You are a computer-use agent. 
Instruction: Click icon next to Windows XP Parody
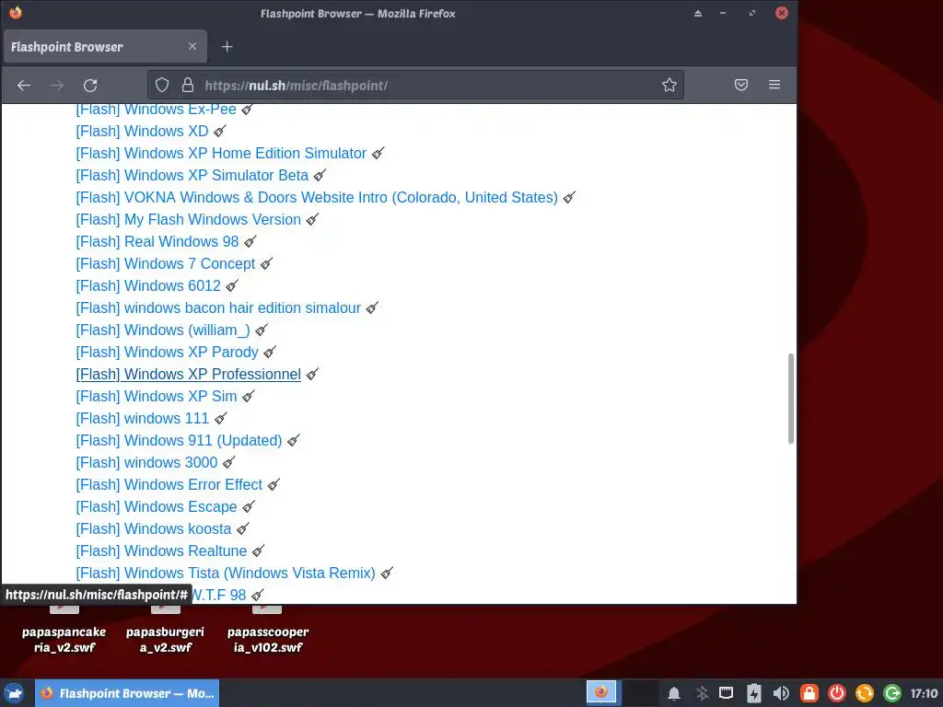tap(270, 353)
